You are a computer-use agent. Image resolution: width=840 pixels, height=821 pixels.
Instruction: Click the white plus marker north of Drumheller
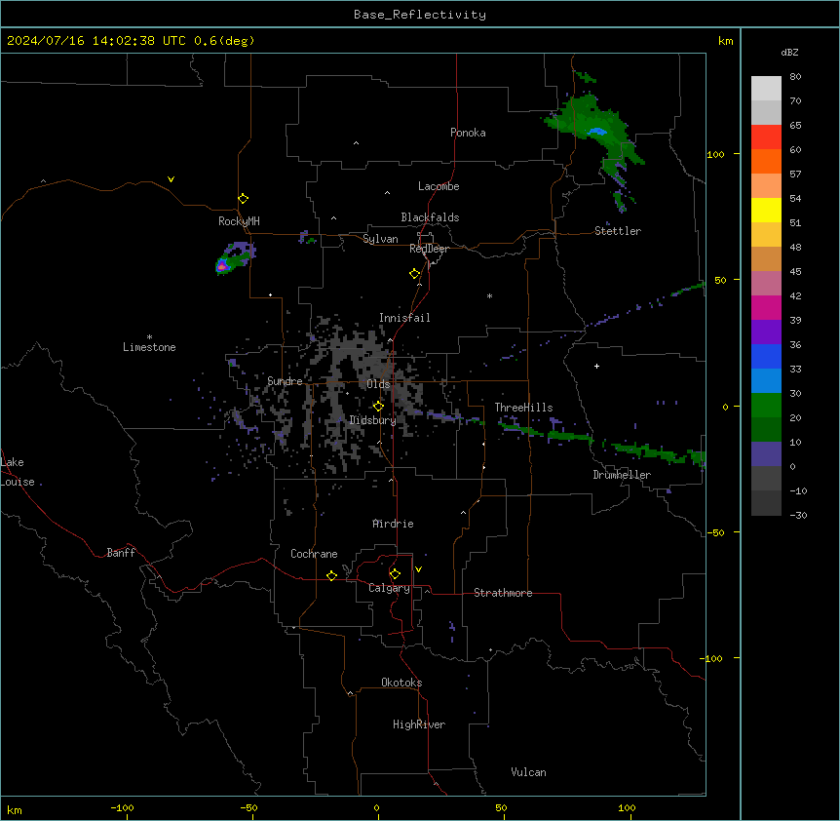(596, 366)
